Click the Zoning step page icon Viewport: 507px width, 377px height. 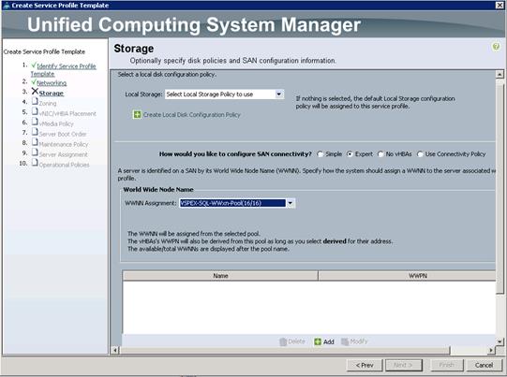point(35,101)
